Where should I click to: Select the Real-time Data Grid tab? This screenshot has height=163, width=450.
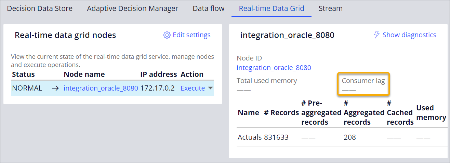(x=272, y=9)
